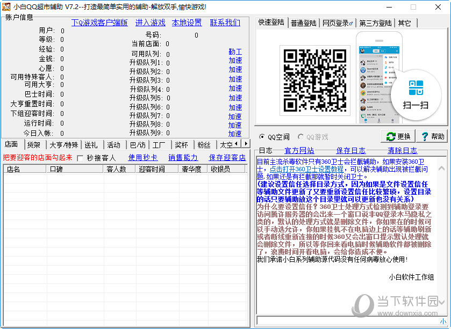
Task: Switch to the 普通登陆 tab
Action: click(304, 23)
